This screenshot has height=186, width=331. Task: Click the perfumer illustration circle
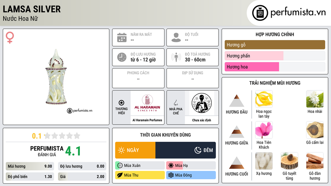coord(202,103)
